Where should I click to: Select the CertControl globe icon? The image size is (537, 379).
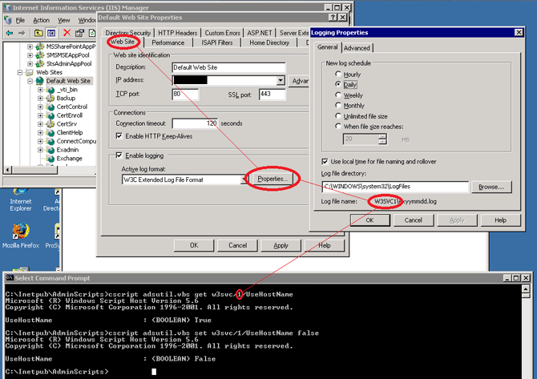point(50,107)
